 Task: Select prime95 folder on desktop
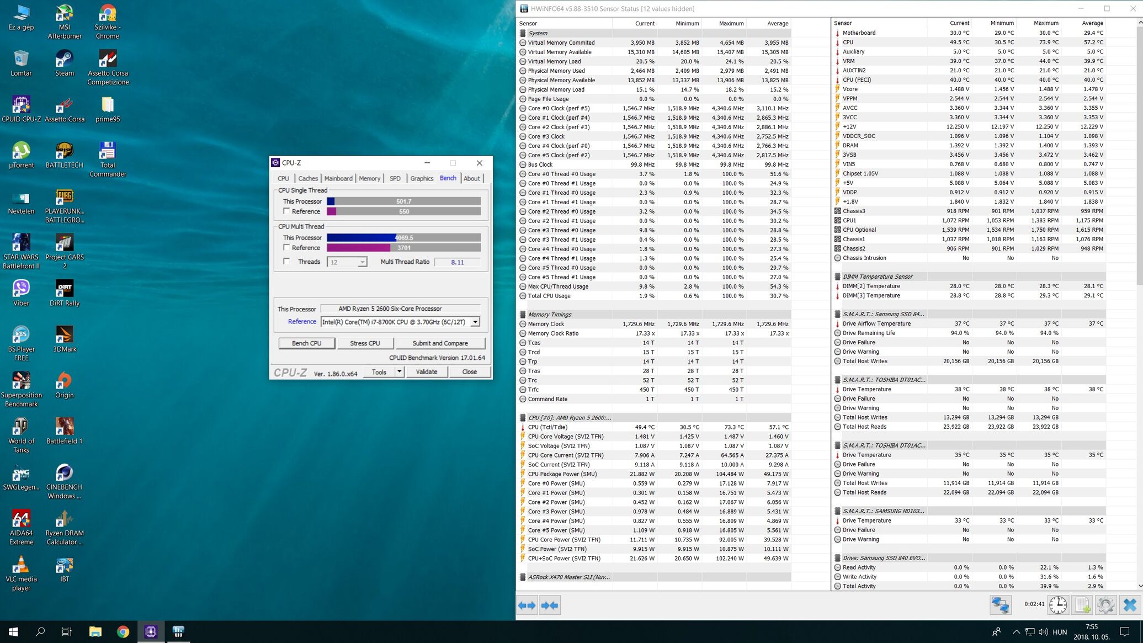[108, 109]
